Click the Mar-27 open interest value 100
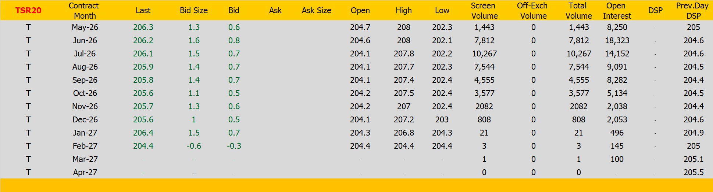The width and height of the screenshot is (713, 192). coord(617,159)
